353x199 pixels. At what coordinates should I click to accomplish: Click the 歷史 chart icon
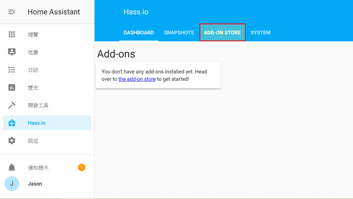tap(12, 87)
